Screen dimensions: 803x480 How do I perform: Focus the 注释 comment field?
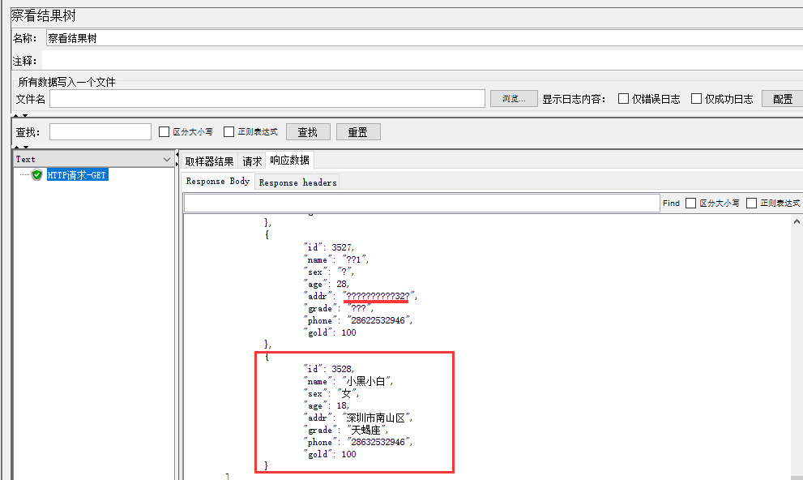point(422,61)
